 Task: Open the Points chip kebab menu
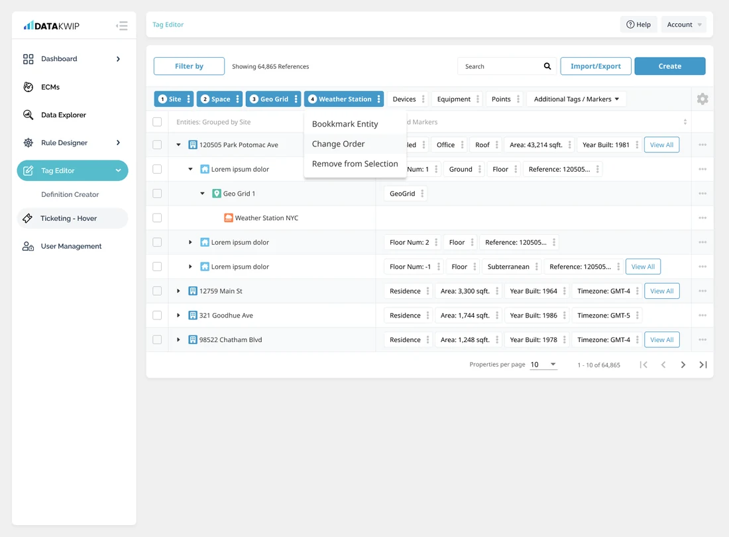(518, 99)
